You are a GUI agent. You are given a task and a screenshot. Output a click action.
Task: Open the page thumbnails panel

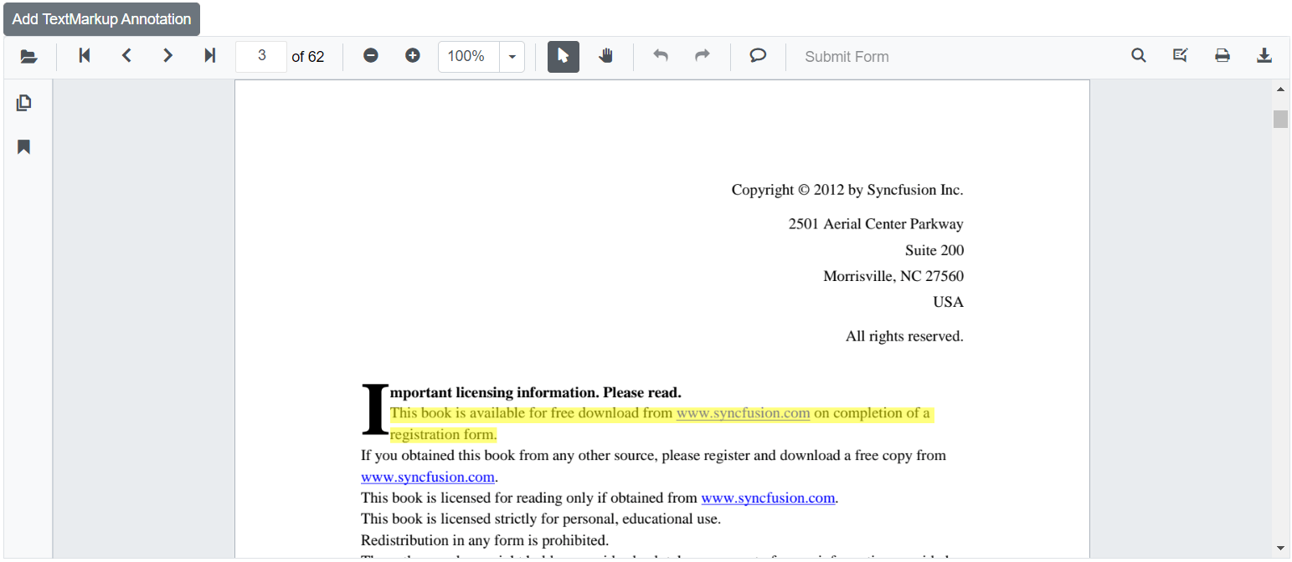[x=24, y=103]
